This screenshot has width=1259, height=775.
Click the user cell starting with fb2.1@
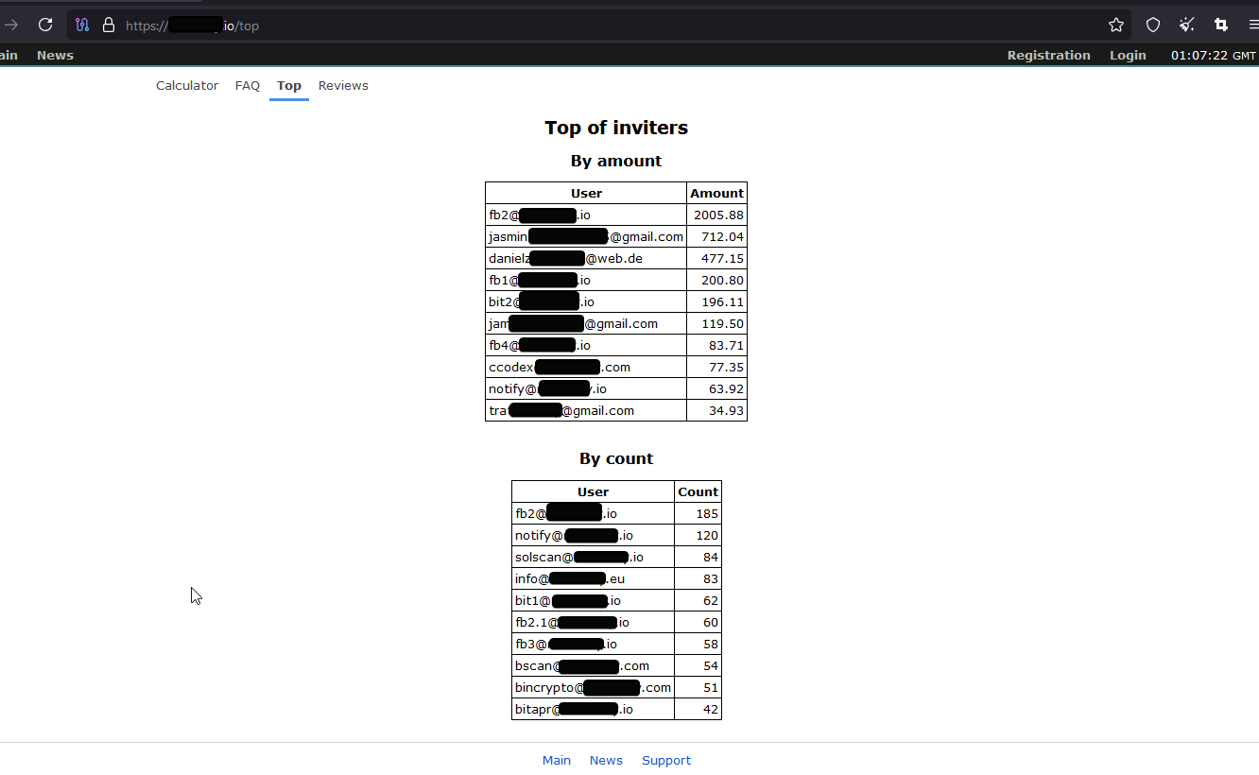[594, 622]
